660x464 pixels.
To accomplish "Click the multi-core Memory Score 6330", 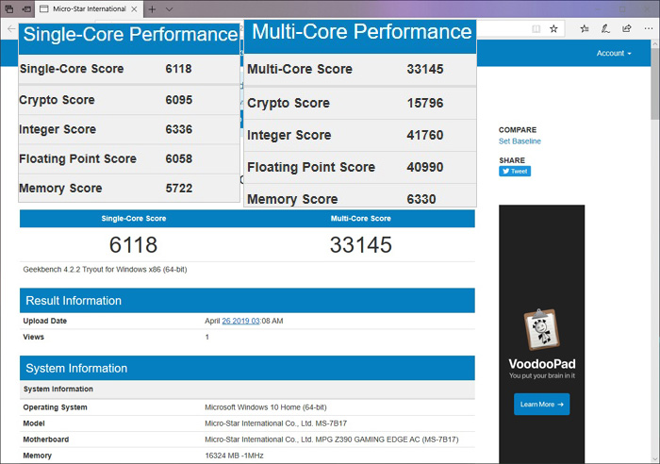I will click(x=421, y=199).
